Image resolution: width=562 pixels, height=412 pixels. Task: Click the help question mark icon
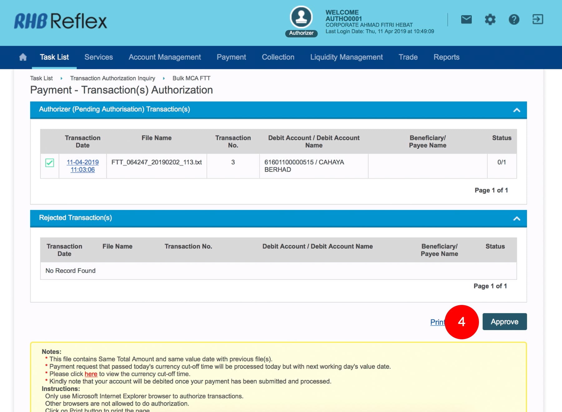pyautogui.click(x=514, y=19)
